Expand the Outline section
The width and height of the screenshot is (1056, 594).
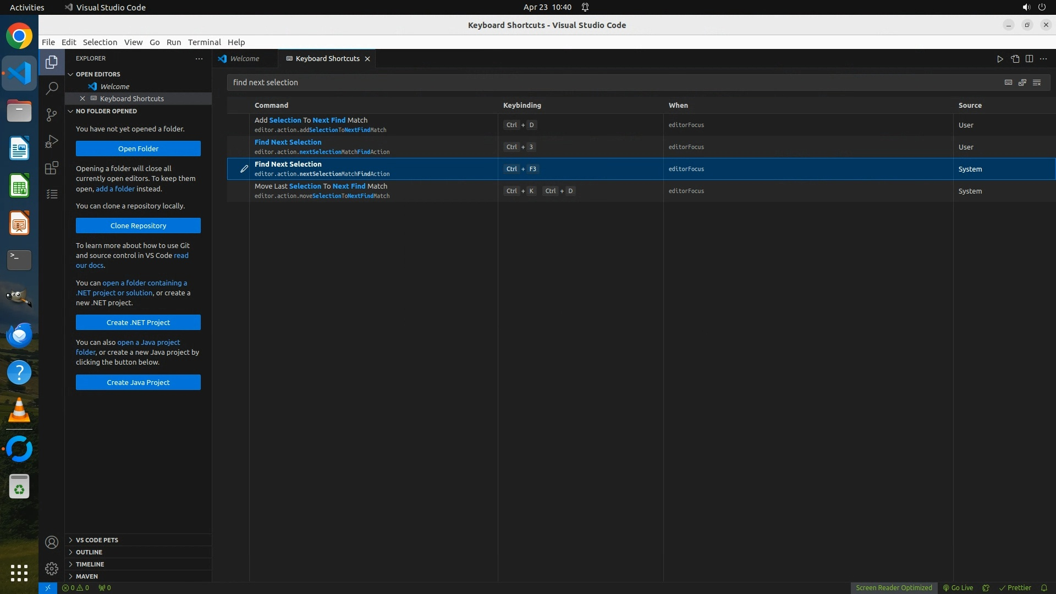coord(89,552)
